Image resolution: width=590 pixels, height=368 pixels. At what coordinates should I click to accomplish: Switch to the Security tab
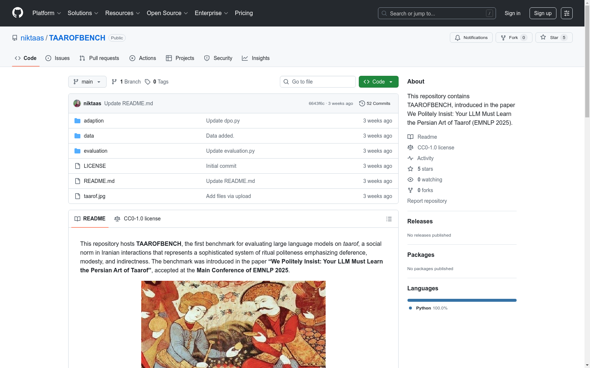pos(218,58)
